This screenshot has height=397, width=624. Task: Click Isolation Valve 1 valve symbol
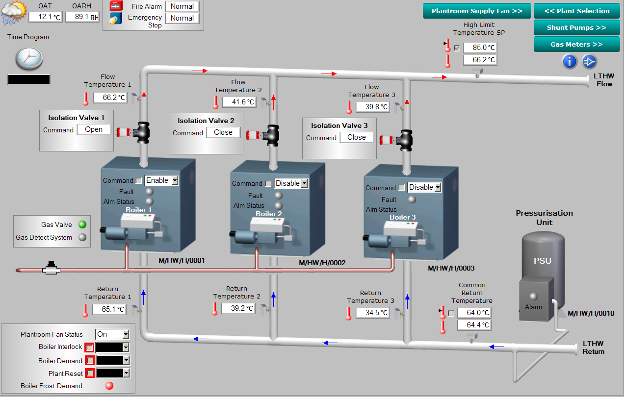pyautogui.click(x=143, y=130)
